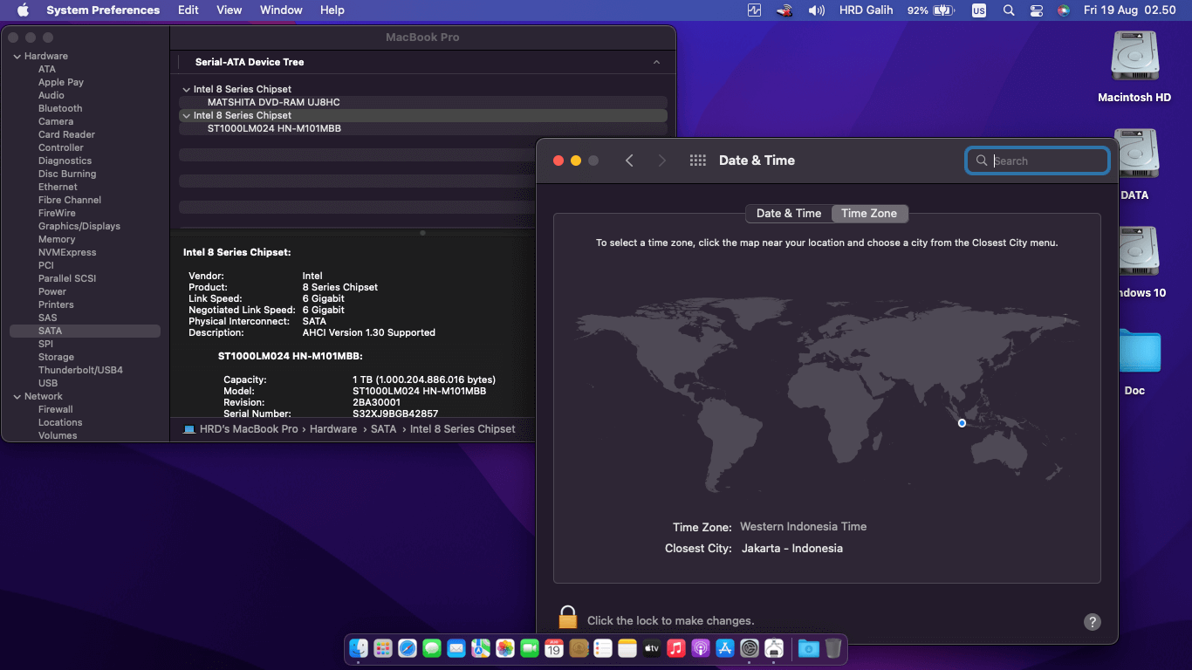The image size is (1192, 670).
Task: Open the System Preferences menu
Action: pyautogui.click(x=103, y=10)
